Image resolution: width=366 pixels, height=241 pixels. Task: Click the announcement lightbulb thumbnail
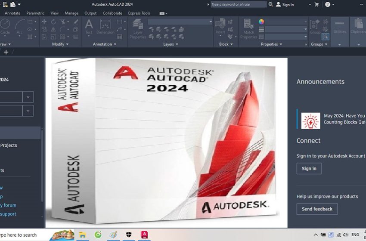pyautogui.click(x=310, y=121)
